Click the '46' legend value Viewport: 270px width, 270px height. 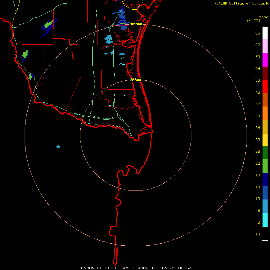tap(258, 92)
